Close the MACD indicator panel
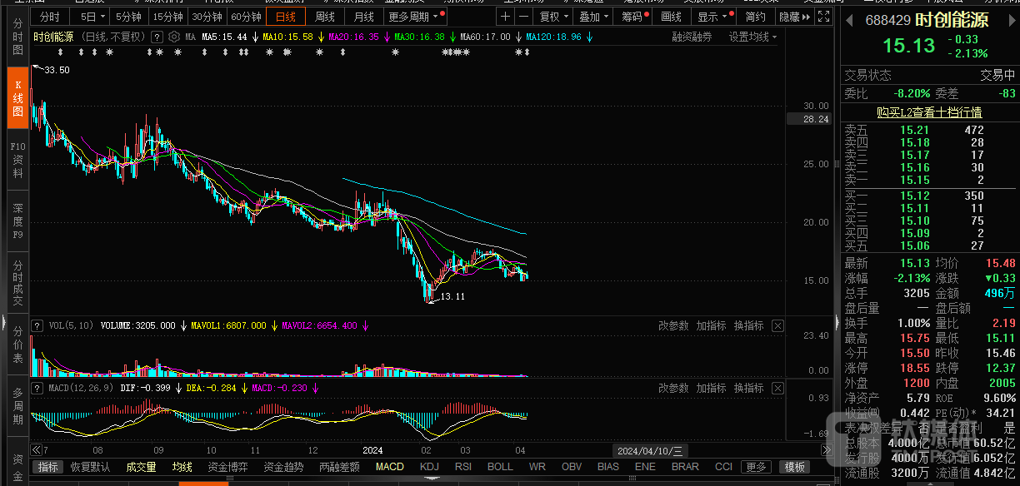 (777, 389)
